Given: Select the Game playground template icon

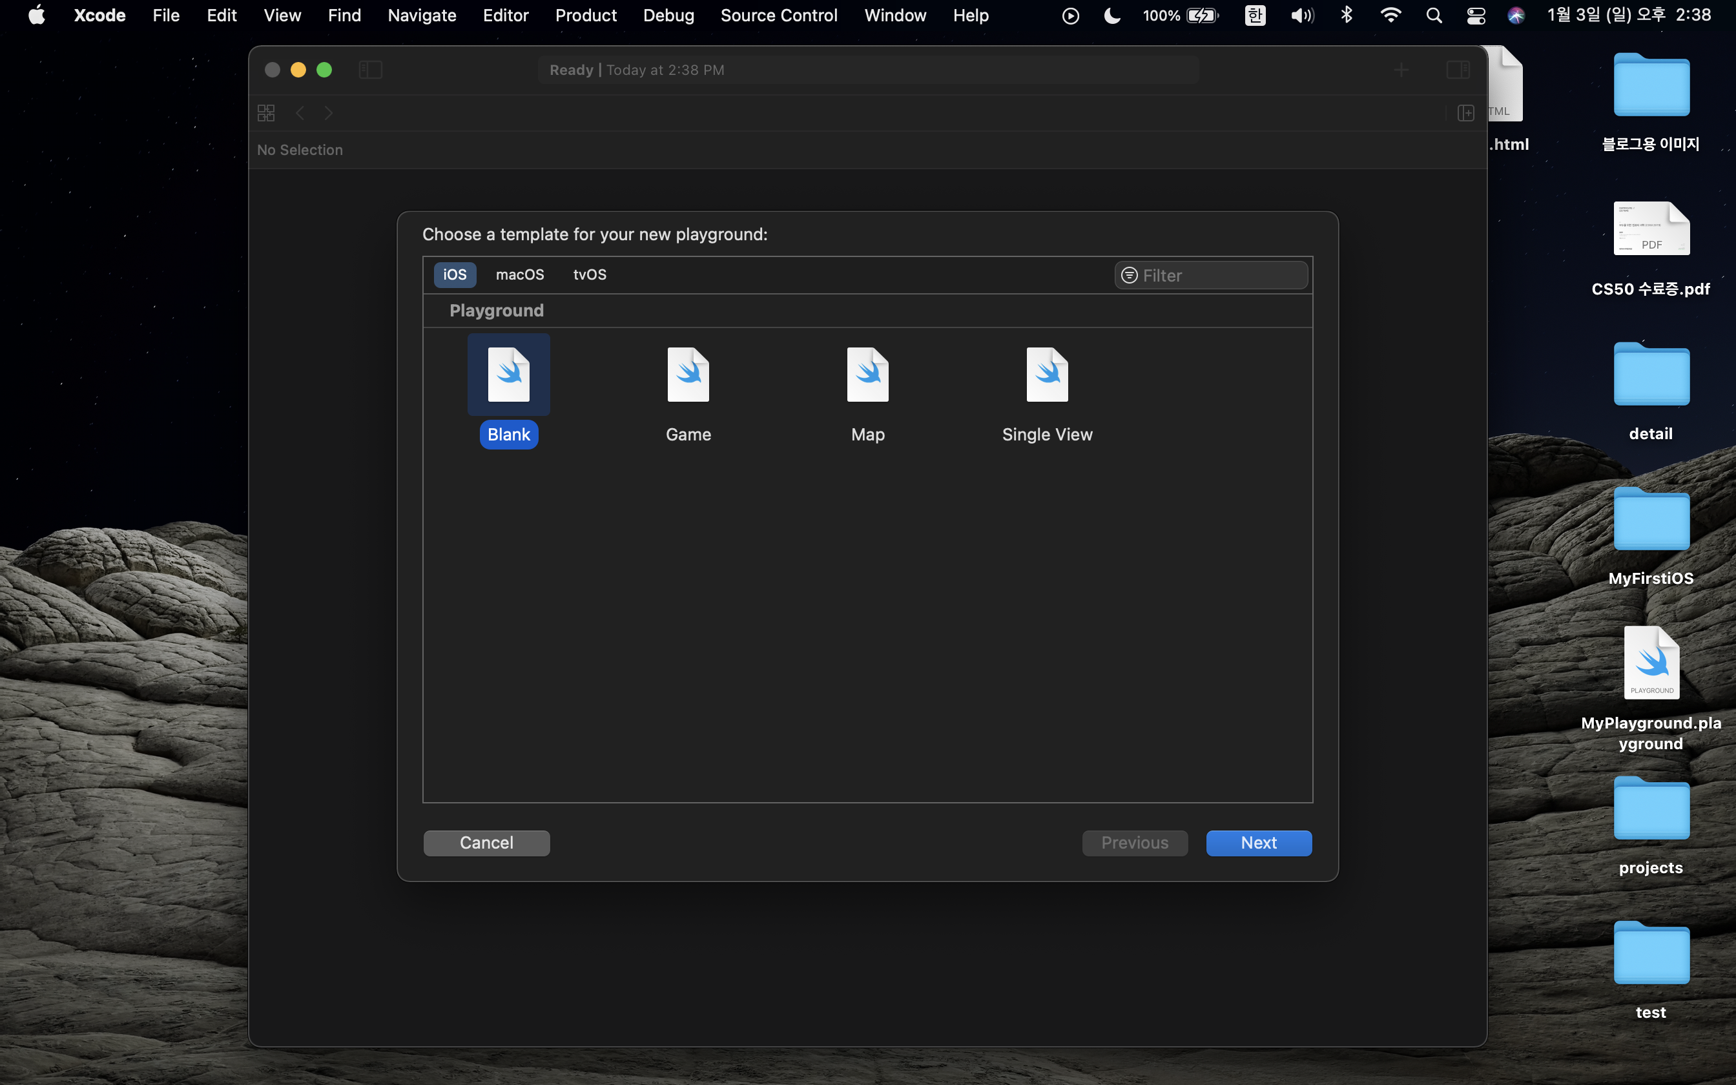Looking at the screenshot, I should tap(688, 375).
